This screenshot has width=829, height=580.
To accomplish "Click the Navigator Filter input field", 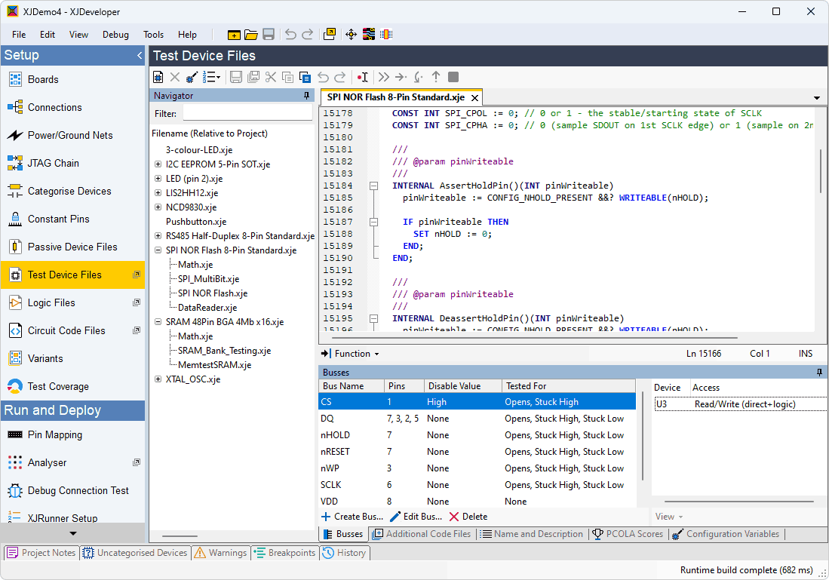I will pos(247,113).
